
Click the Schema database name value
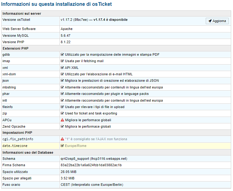pos(94,159)
